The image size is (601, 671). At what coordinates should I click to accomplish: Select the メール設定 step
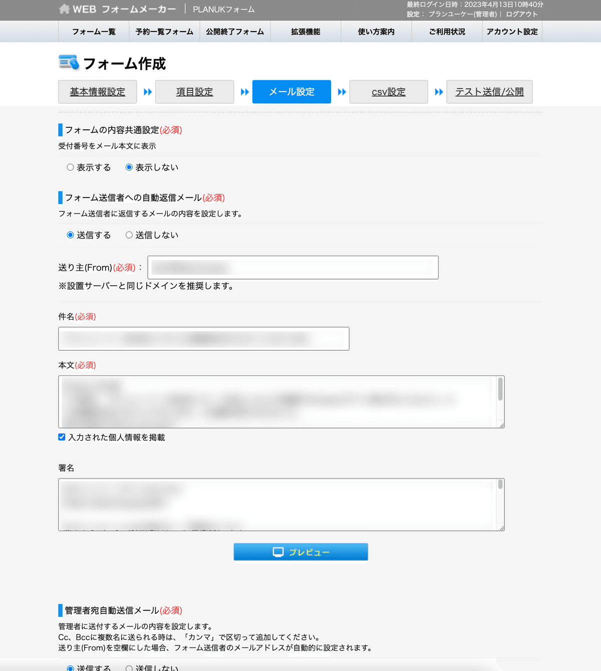pyautogui.click(x=291, y=92)
